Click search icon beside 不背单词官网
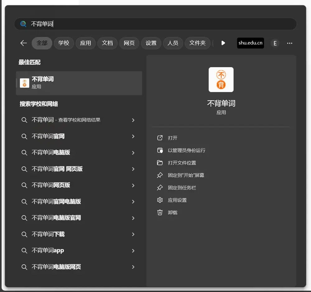This screenshot has height=292, width=311. pyautogui.click(x=24, y=137)
